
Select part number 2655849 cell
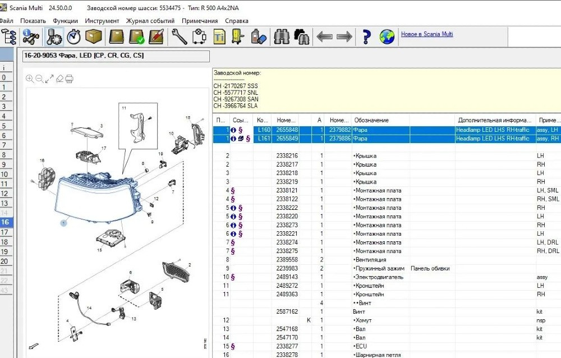[x=286, y=139]
